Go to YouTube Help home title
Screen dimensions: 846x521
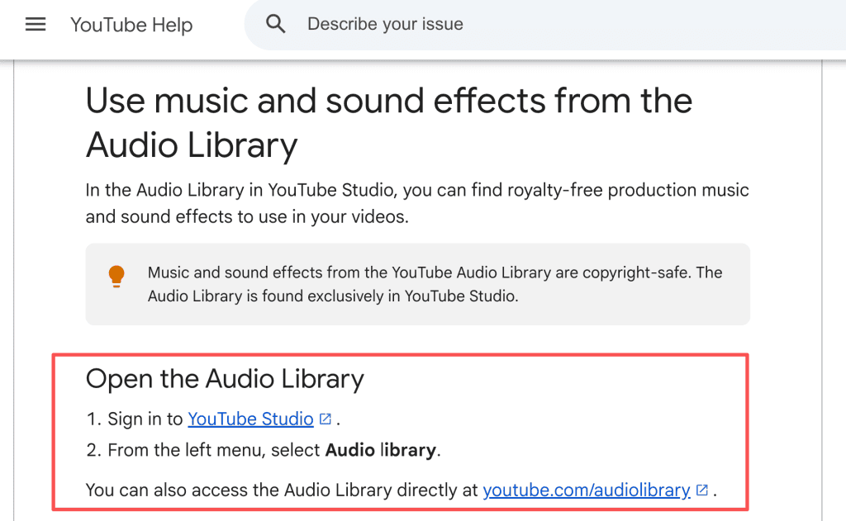click(x=131, y=25)
